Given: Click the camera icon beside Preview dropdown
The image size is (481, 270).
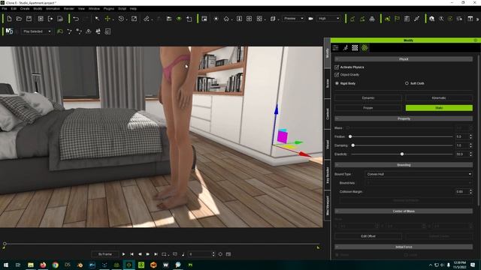Looking at the screenshot, I should pyautogui.click(x=310, y=19).
